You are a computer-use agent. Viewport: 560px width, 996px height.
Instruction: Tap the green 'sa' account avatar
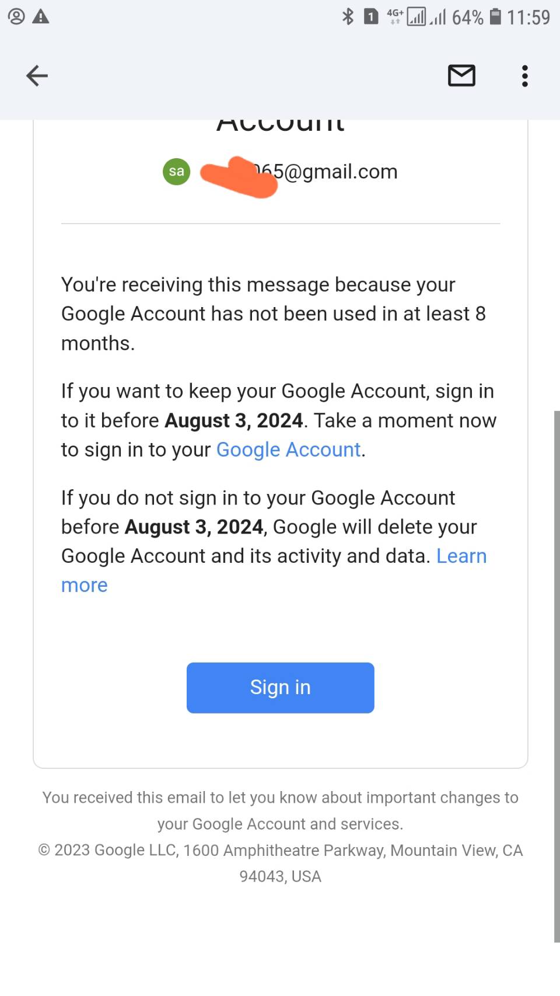coord(176,172)
